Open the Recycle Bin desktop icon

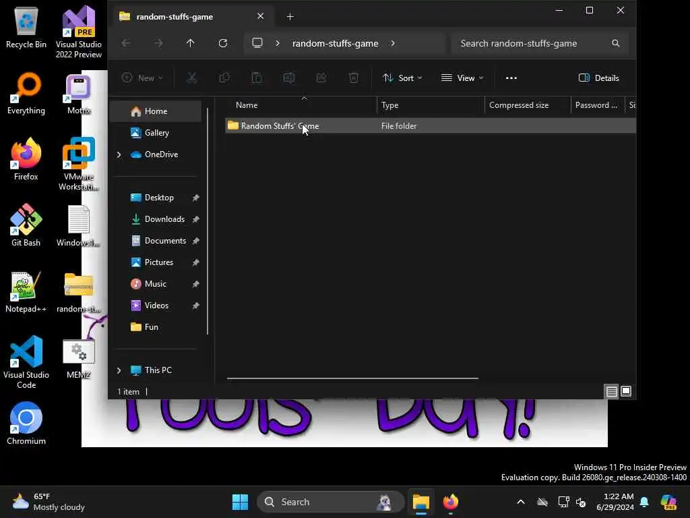click(26, 28)
